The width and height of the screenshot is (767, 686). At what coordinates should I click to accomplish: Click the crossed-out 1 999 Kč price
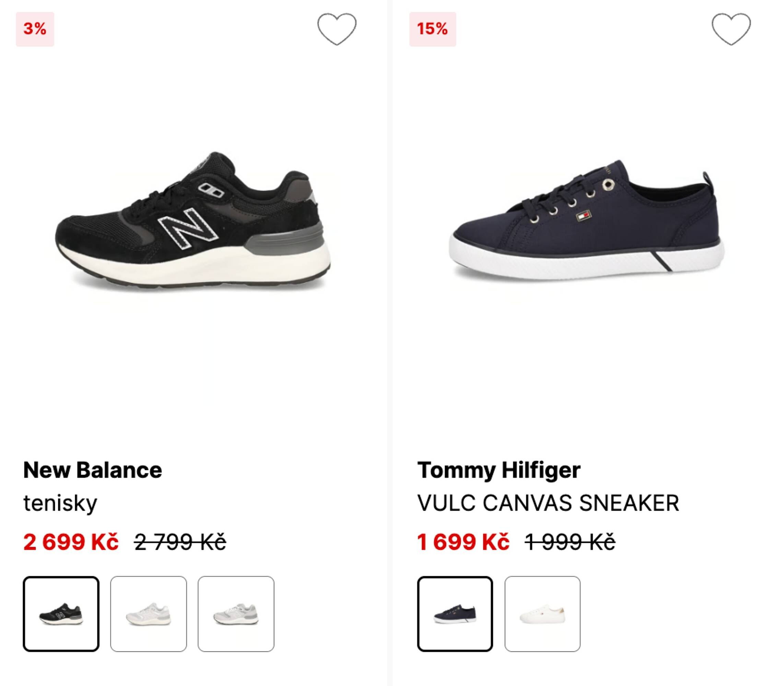[570, 542]
